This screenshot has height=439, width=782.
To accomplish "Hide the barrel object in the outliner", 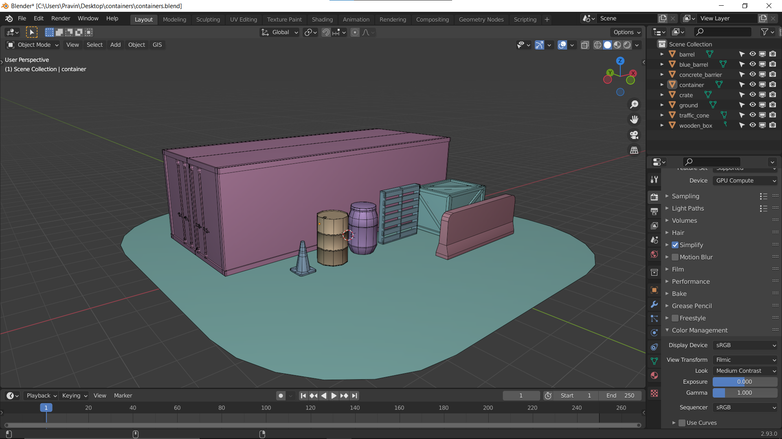I will coord(752,54).
